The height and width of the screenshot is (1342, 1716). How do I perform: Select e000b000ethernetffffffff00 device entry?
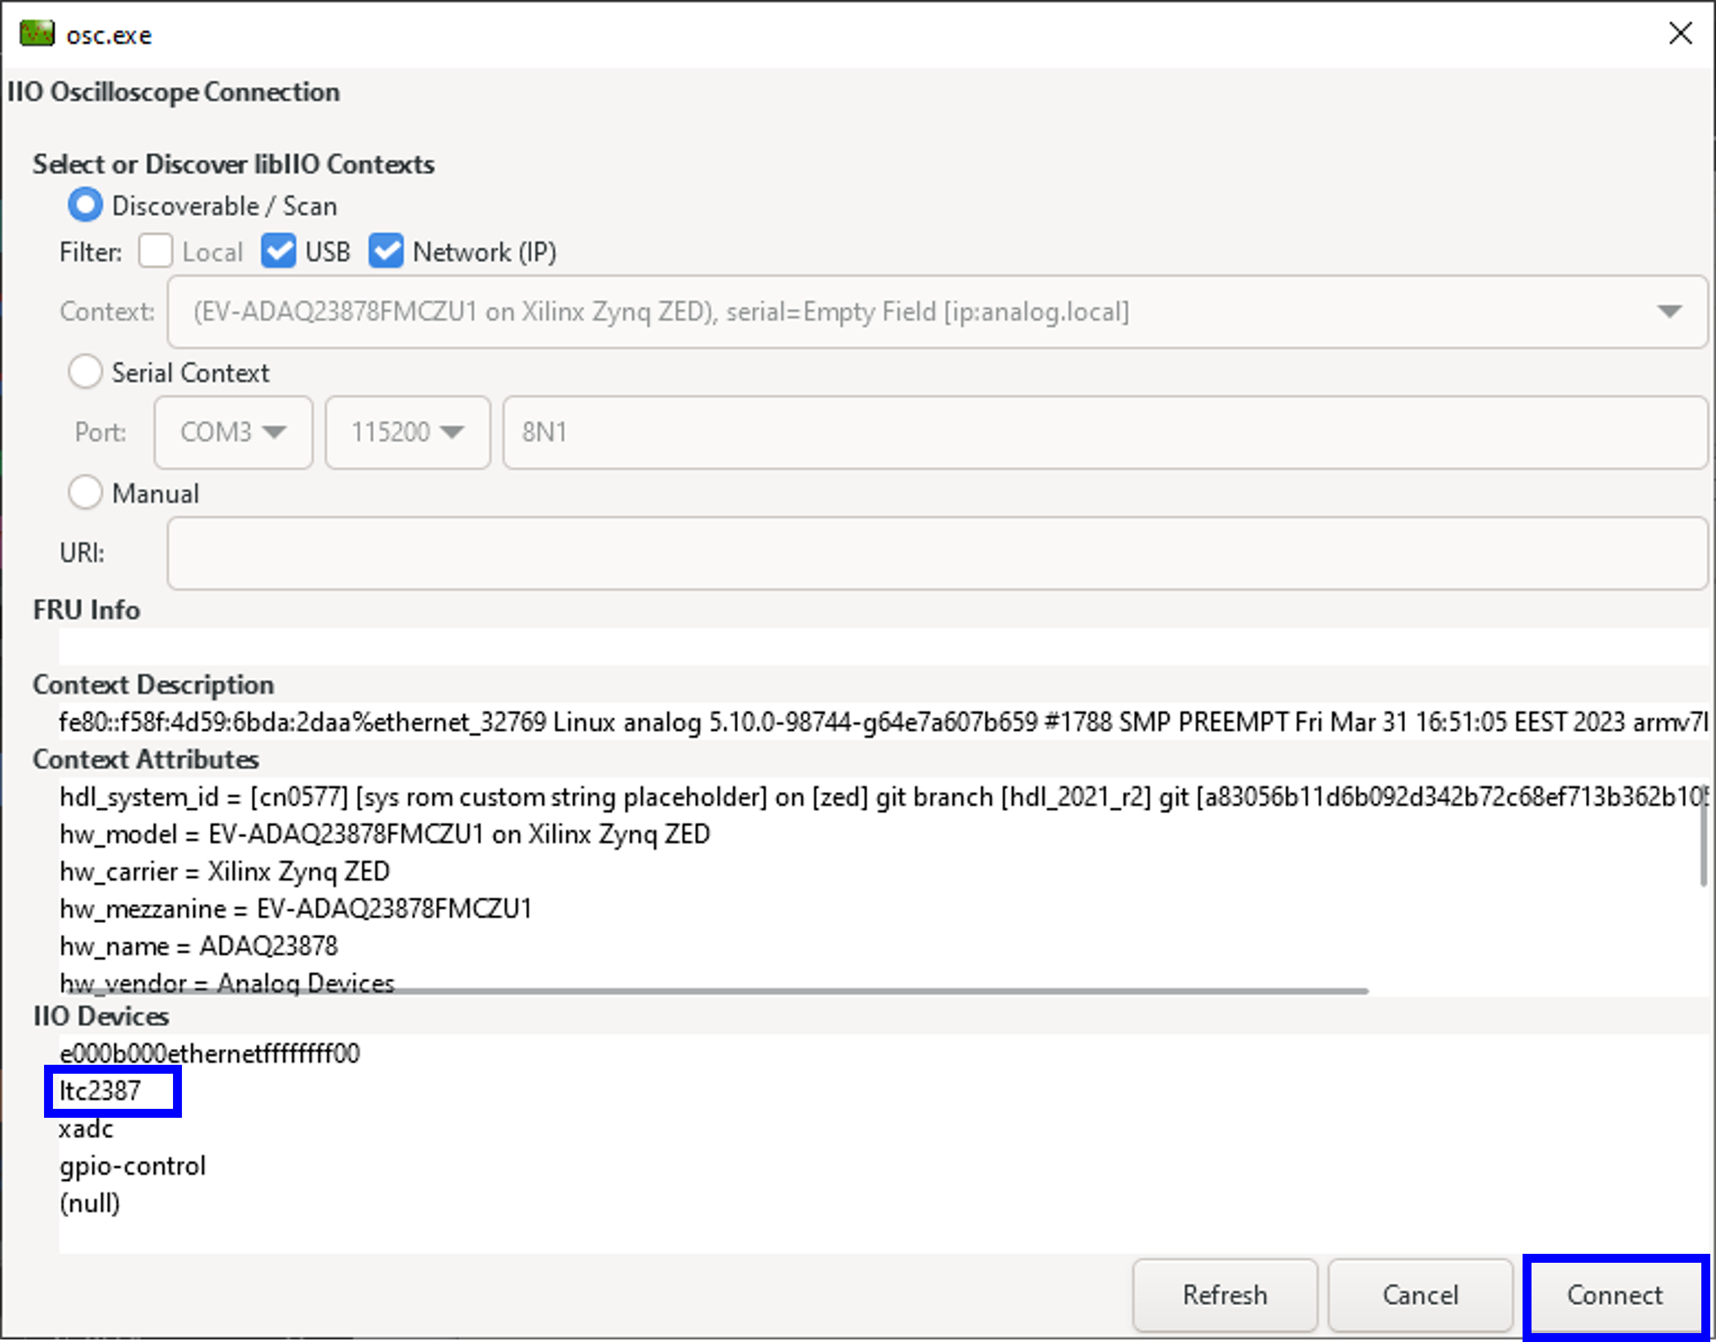tap(210, 1053)
